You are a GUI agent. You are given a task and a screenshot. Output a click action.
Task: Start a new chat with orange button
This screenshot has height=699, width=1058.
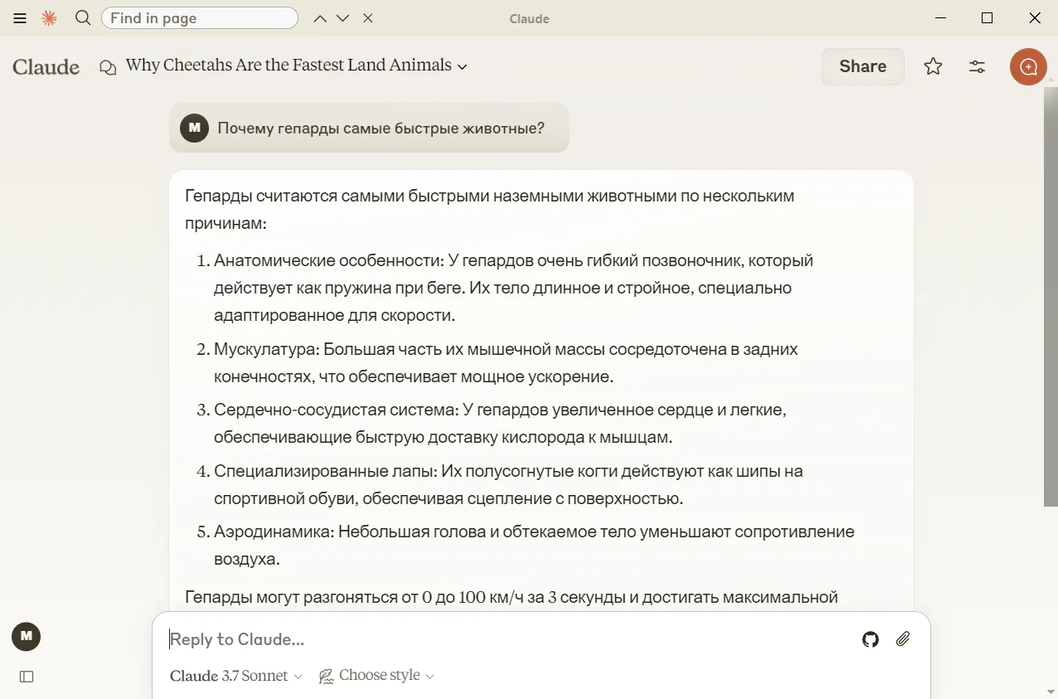point(1028,66)
